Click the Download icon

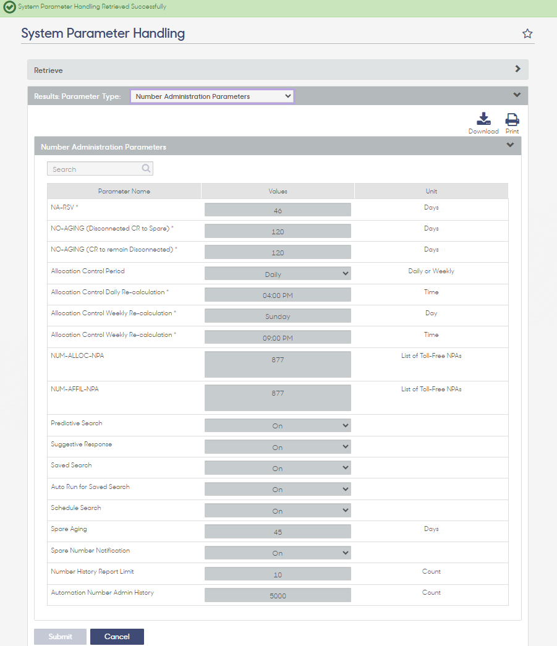(483, 119)
